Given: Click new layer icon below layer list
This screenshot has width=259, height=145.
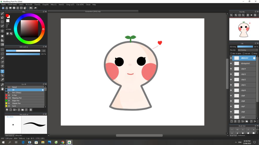Looking at the screenshot, I should (x=232, y=121).
